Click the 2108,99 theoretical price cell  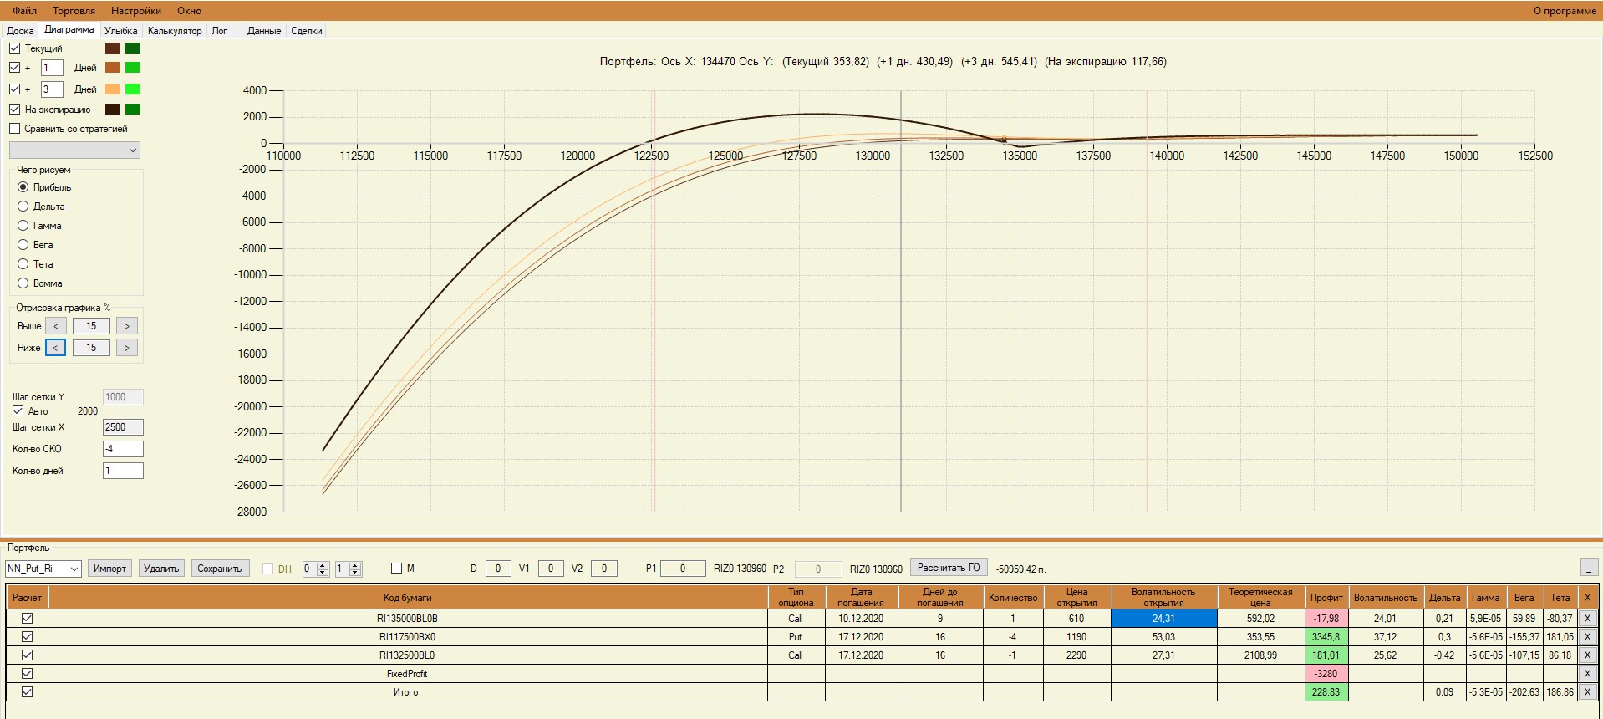[1260, 655]
